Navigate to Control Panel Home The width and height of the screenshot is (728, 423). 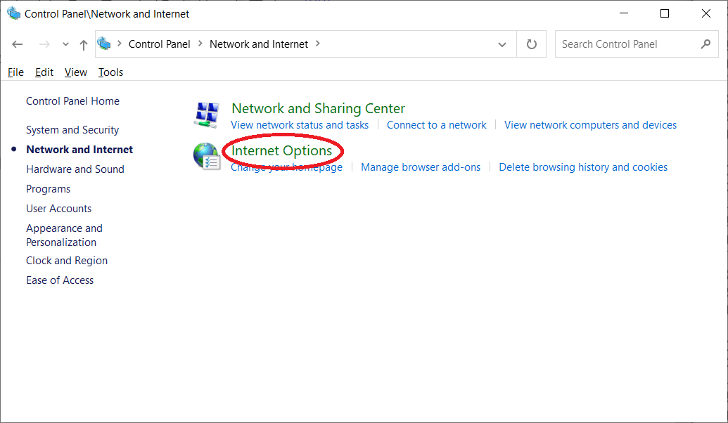[72, 101]
